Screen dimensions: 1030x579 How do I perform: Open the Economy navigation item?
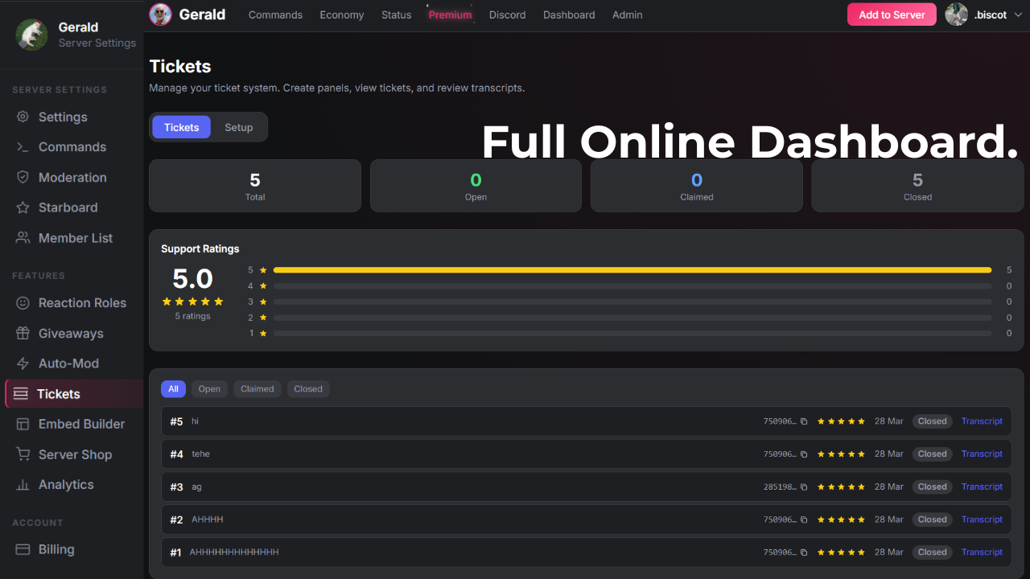341,14
